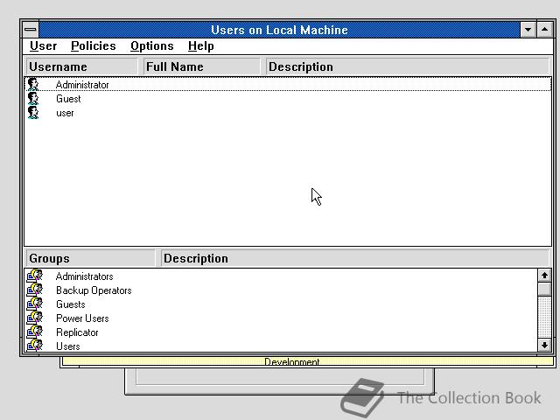This screenshot has width=560, height=420.
Task: Click the groups list scroll down arrow
Action: pos(544,345)
